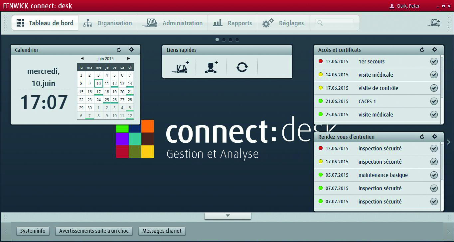The height and width of the screenshot is (242, 454).
Task: Confirm the 12.06.2015 inspection sécurité appointment
Action: coord(434,148)
